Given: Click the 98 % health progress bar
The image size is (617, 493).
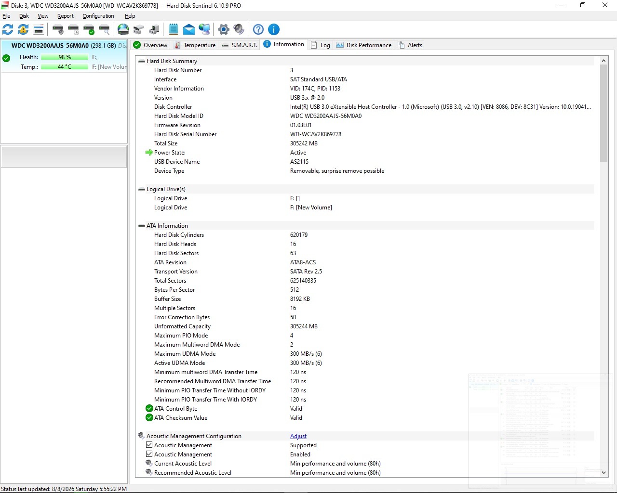Looking at the screenshot, I should click(x=65, y=57).
